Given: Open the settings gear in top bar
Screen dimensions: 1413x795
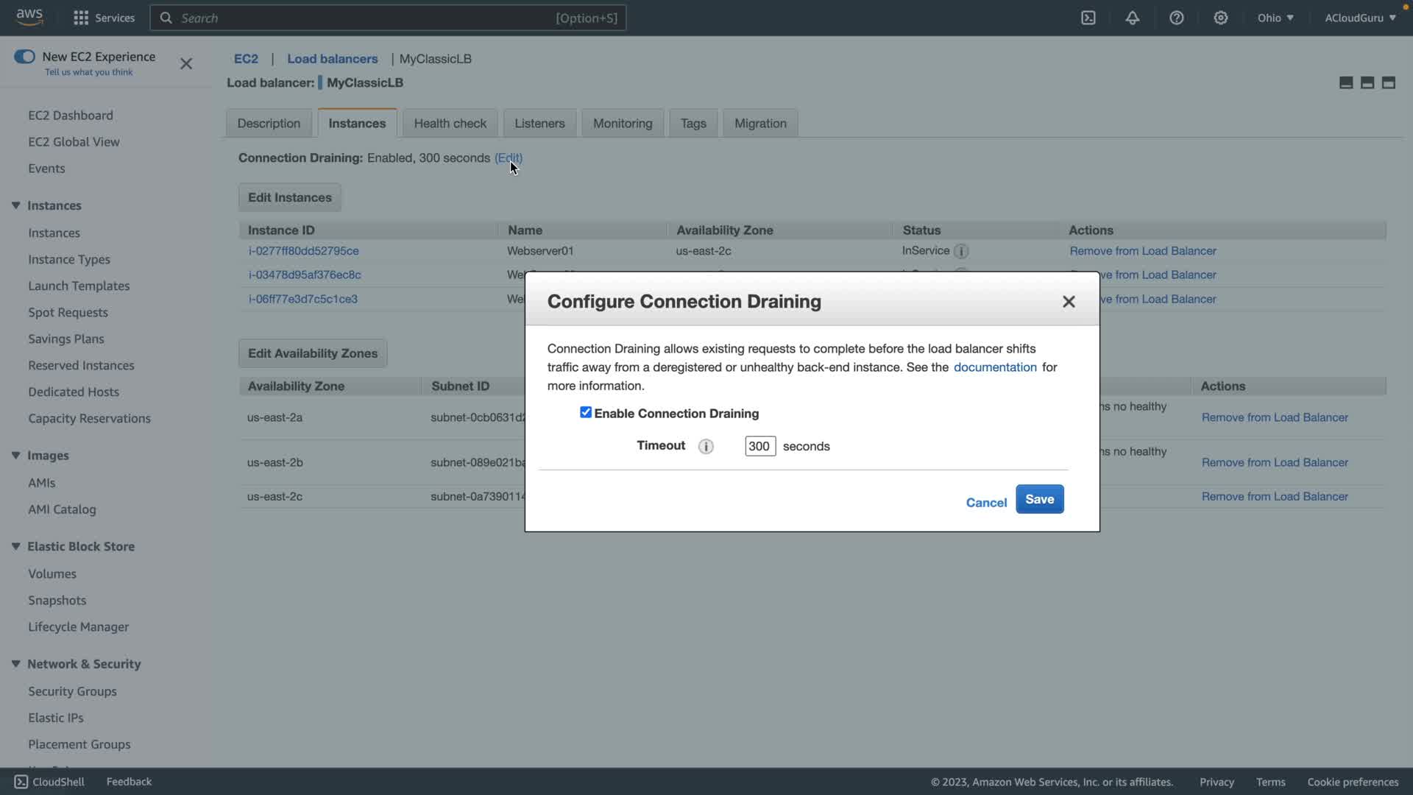Looking at the screenshot, I should [1221, 18].
